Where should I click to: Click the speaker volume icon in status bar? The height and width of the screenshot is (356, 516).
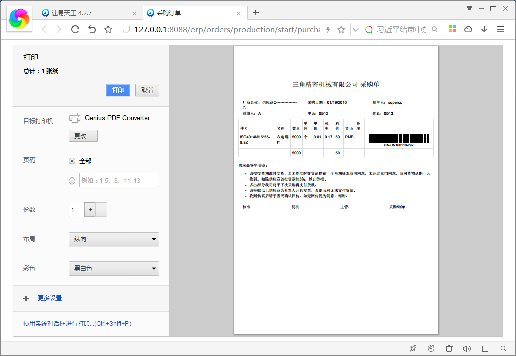467,348
